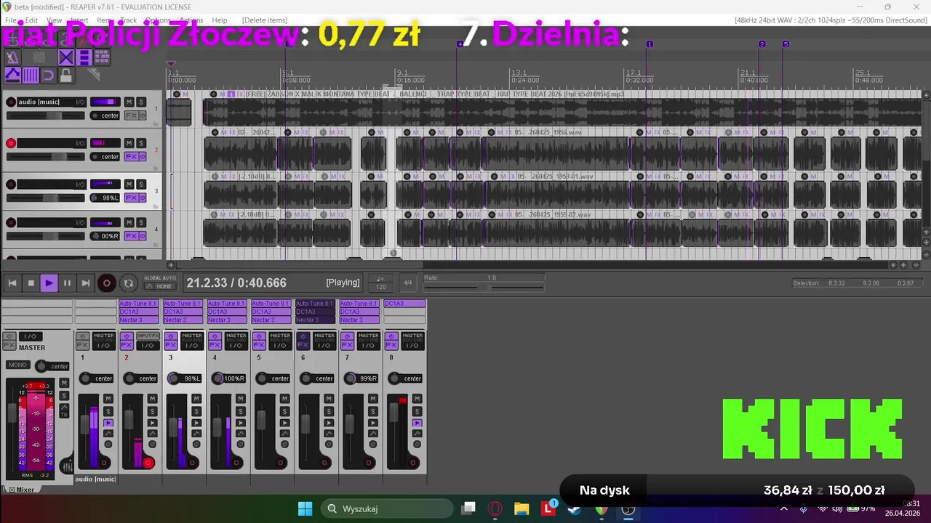Open File Explorer from the taskbar

pyautogui.click(x=522, y=508)
